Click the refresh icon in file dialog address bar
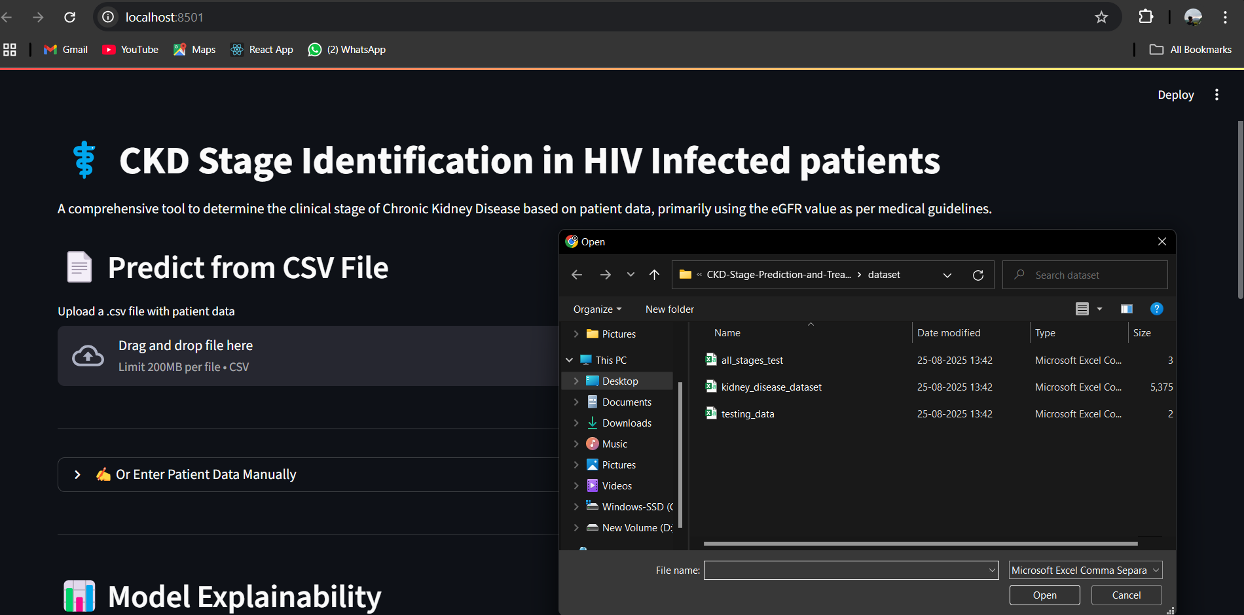The height and width of the screenshot is (615, 1244). 978,275
